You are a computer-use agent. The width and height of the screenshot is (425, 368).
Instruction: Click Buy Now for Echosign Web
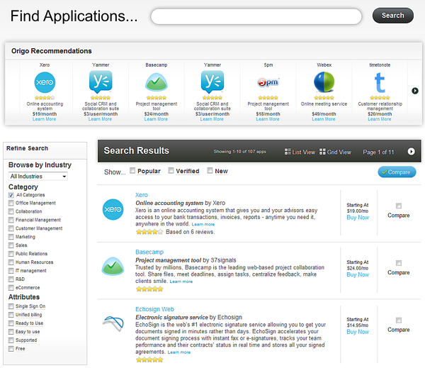[358, 332]
